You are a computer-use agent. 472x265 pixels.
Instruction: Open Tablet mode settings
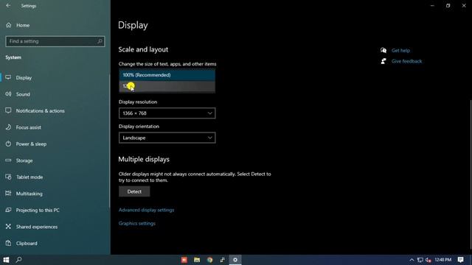pyautogui.click(x=29, y=177)
